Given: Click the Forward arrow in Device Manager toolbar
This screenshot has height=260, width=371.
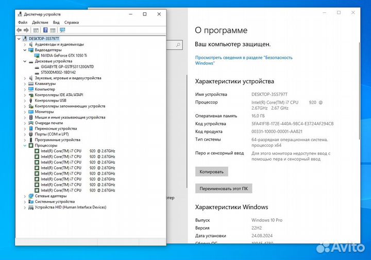Looking at the screenshot, I should 26,30.
